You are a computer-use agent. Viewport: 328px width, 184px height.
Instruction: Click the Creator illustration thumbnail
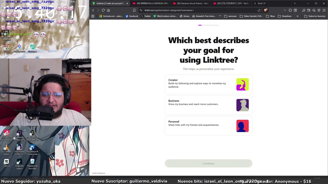242,84
